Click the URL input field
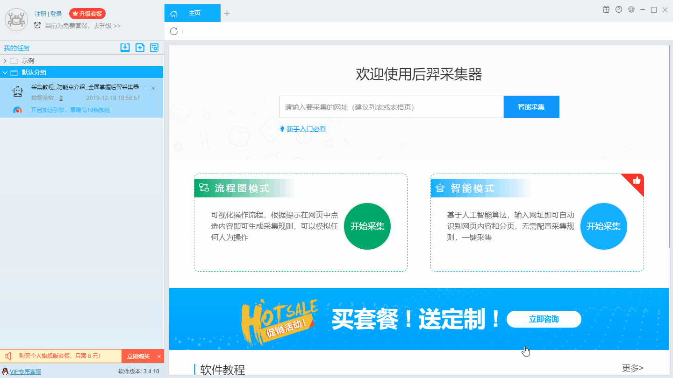 click(x=391, y=107)
